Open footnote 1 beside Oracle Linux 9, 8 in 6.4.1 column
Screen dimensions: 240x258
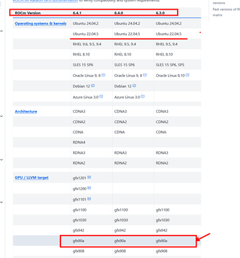pos(103,75)
